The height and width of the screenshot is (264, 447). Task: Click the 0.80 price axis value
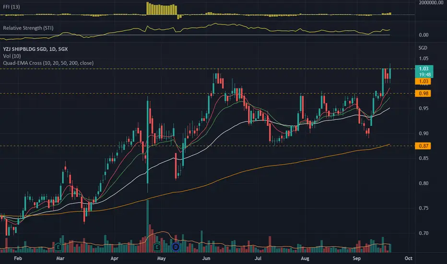423,183
